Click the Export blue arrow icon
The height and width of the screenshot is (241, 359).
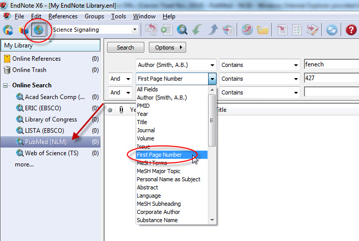click(213, 30)
